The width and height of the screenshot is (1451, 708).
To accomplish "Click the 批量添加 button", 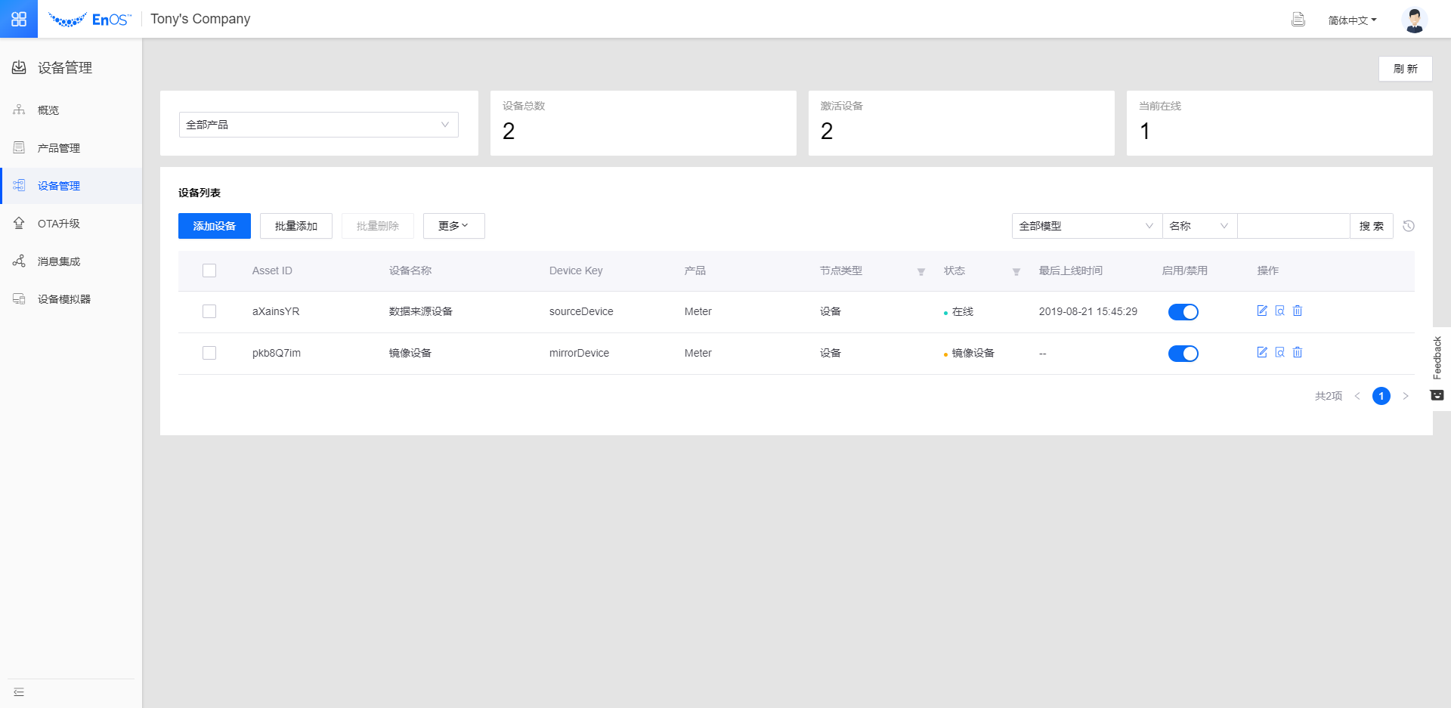I will pyautogui.click(x=296, y=226).
